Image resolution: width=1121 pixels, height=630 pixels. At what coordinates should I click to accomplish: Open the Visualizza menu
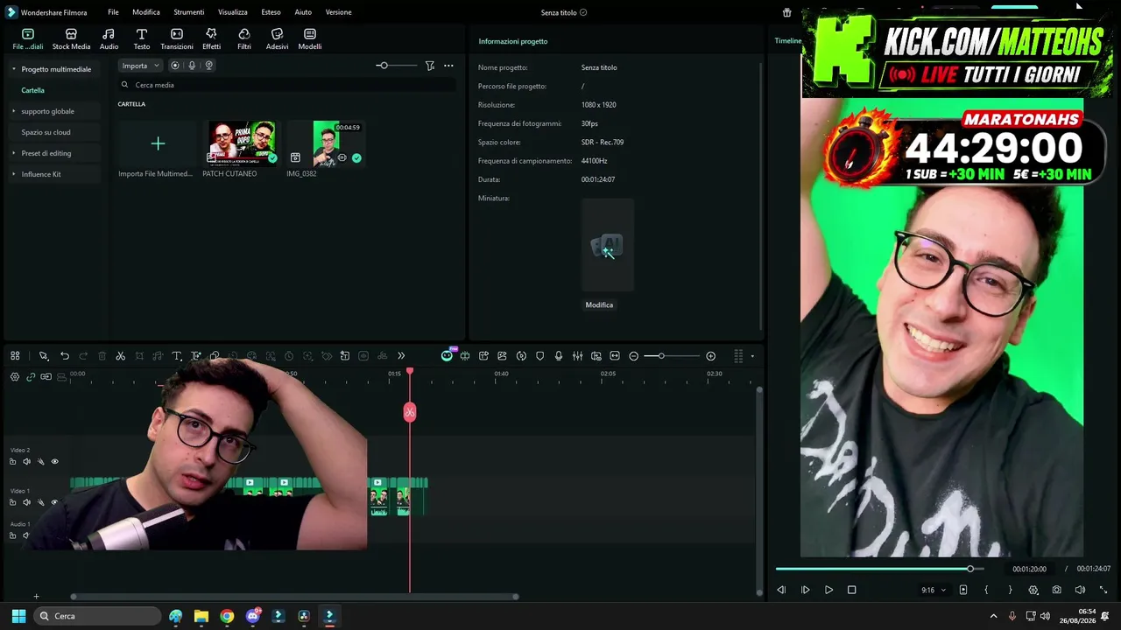click(233, 12)
